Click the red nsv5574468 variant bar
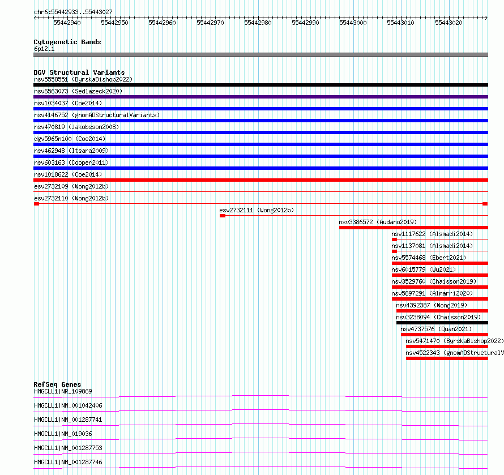 click(440, 263)
